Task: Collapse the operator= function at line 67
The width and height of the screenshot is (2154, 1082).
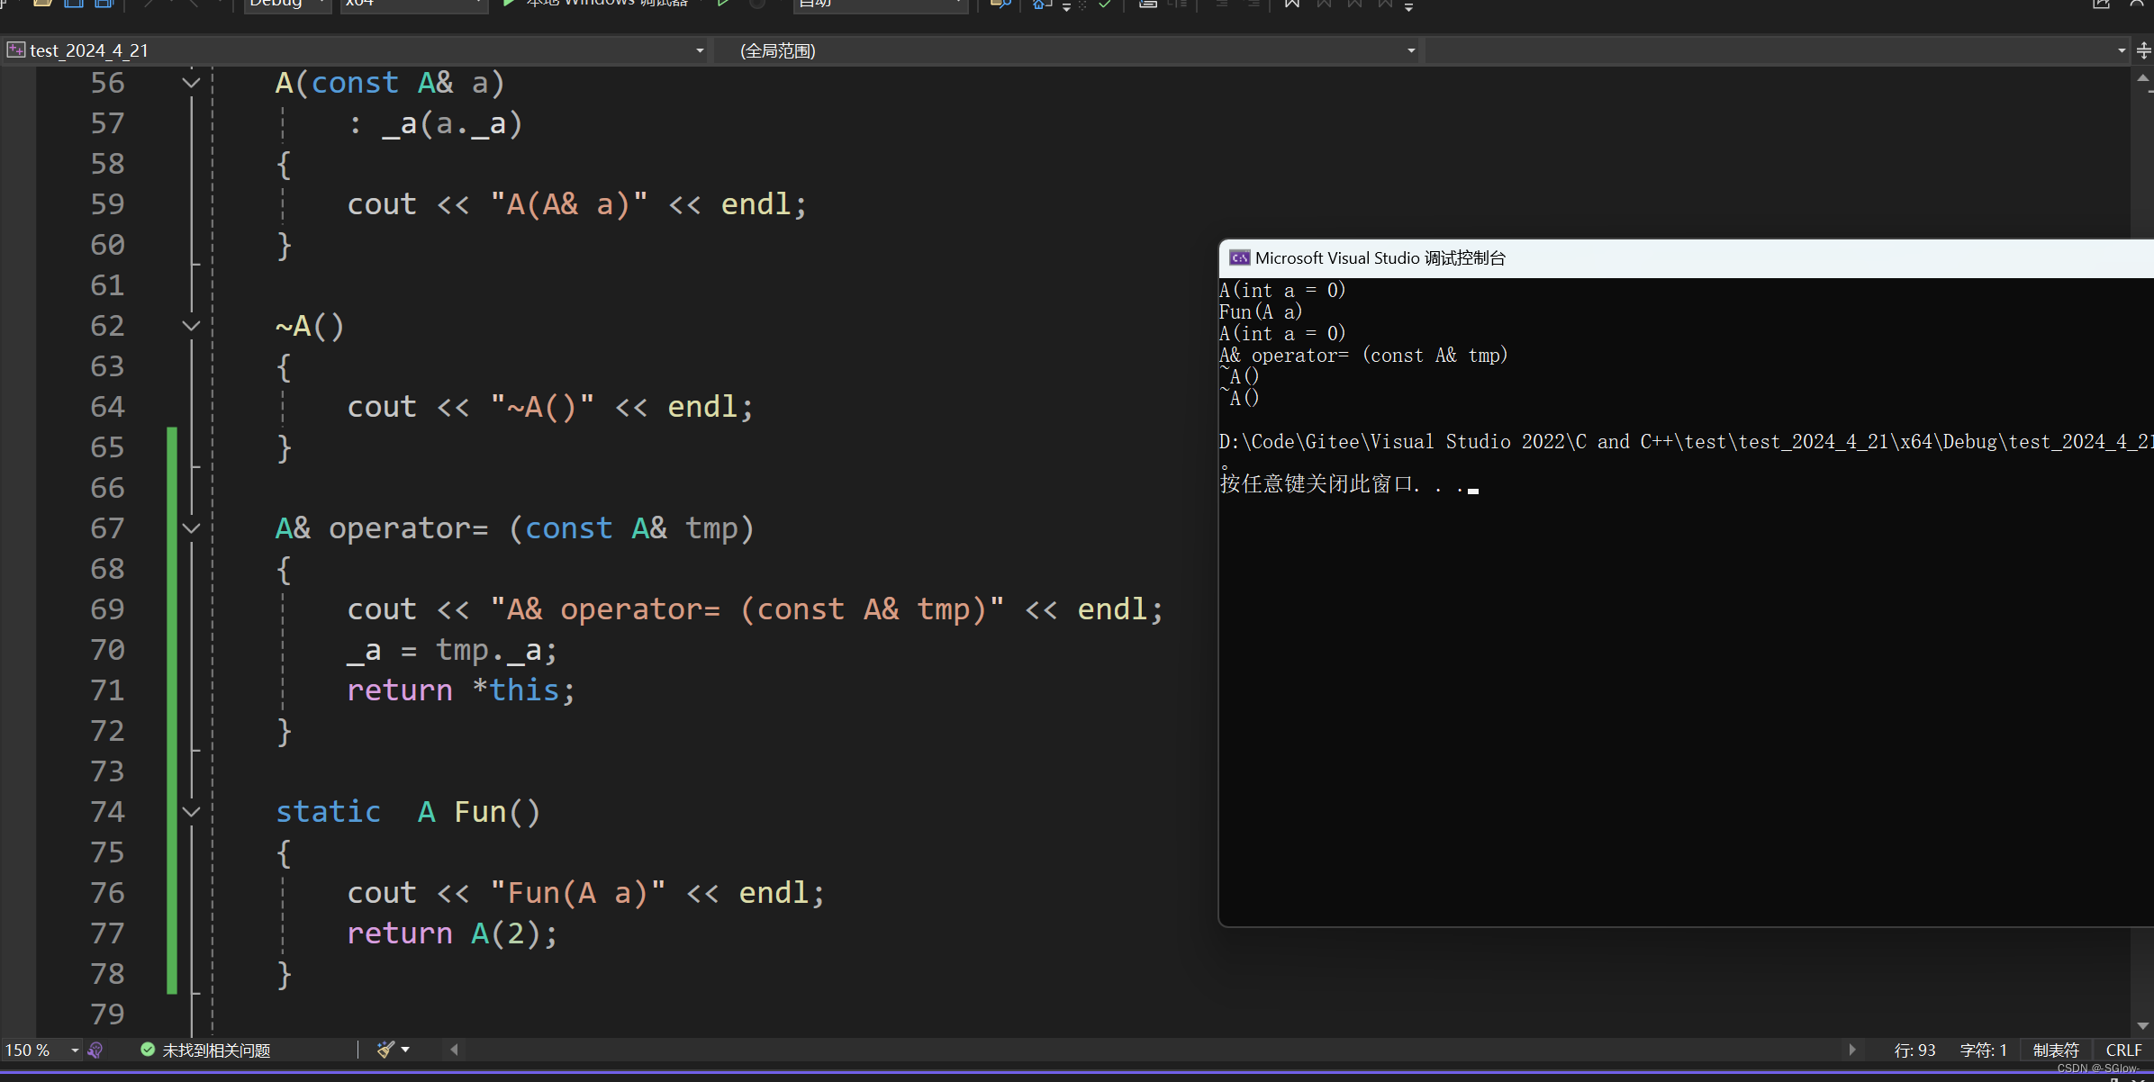Action: tap(191, 528)
